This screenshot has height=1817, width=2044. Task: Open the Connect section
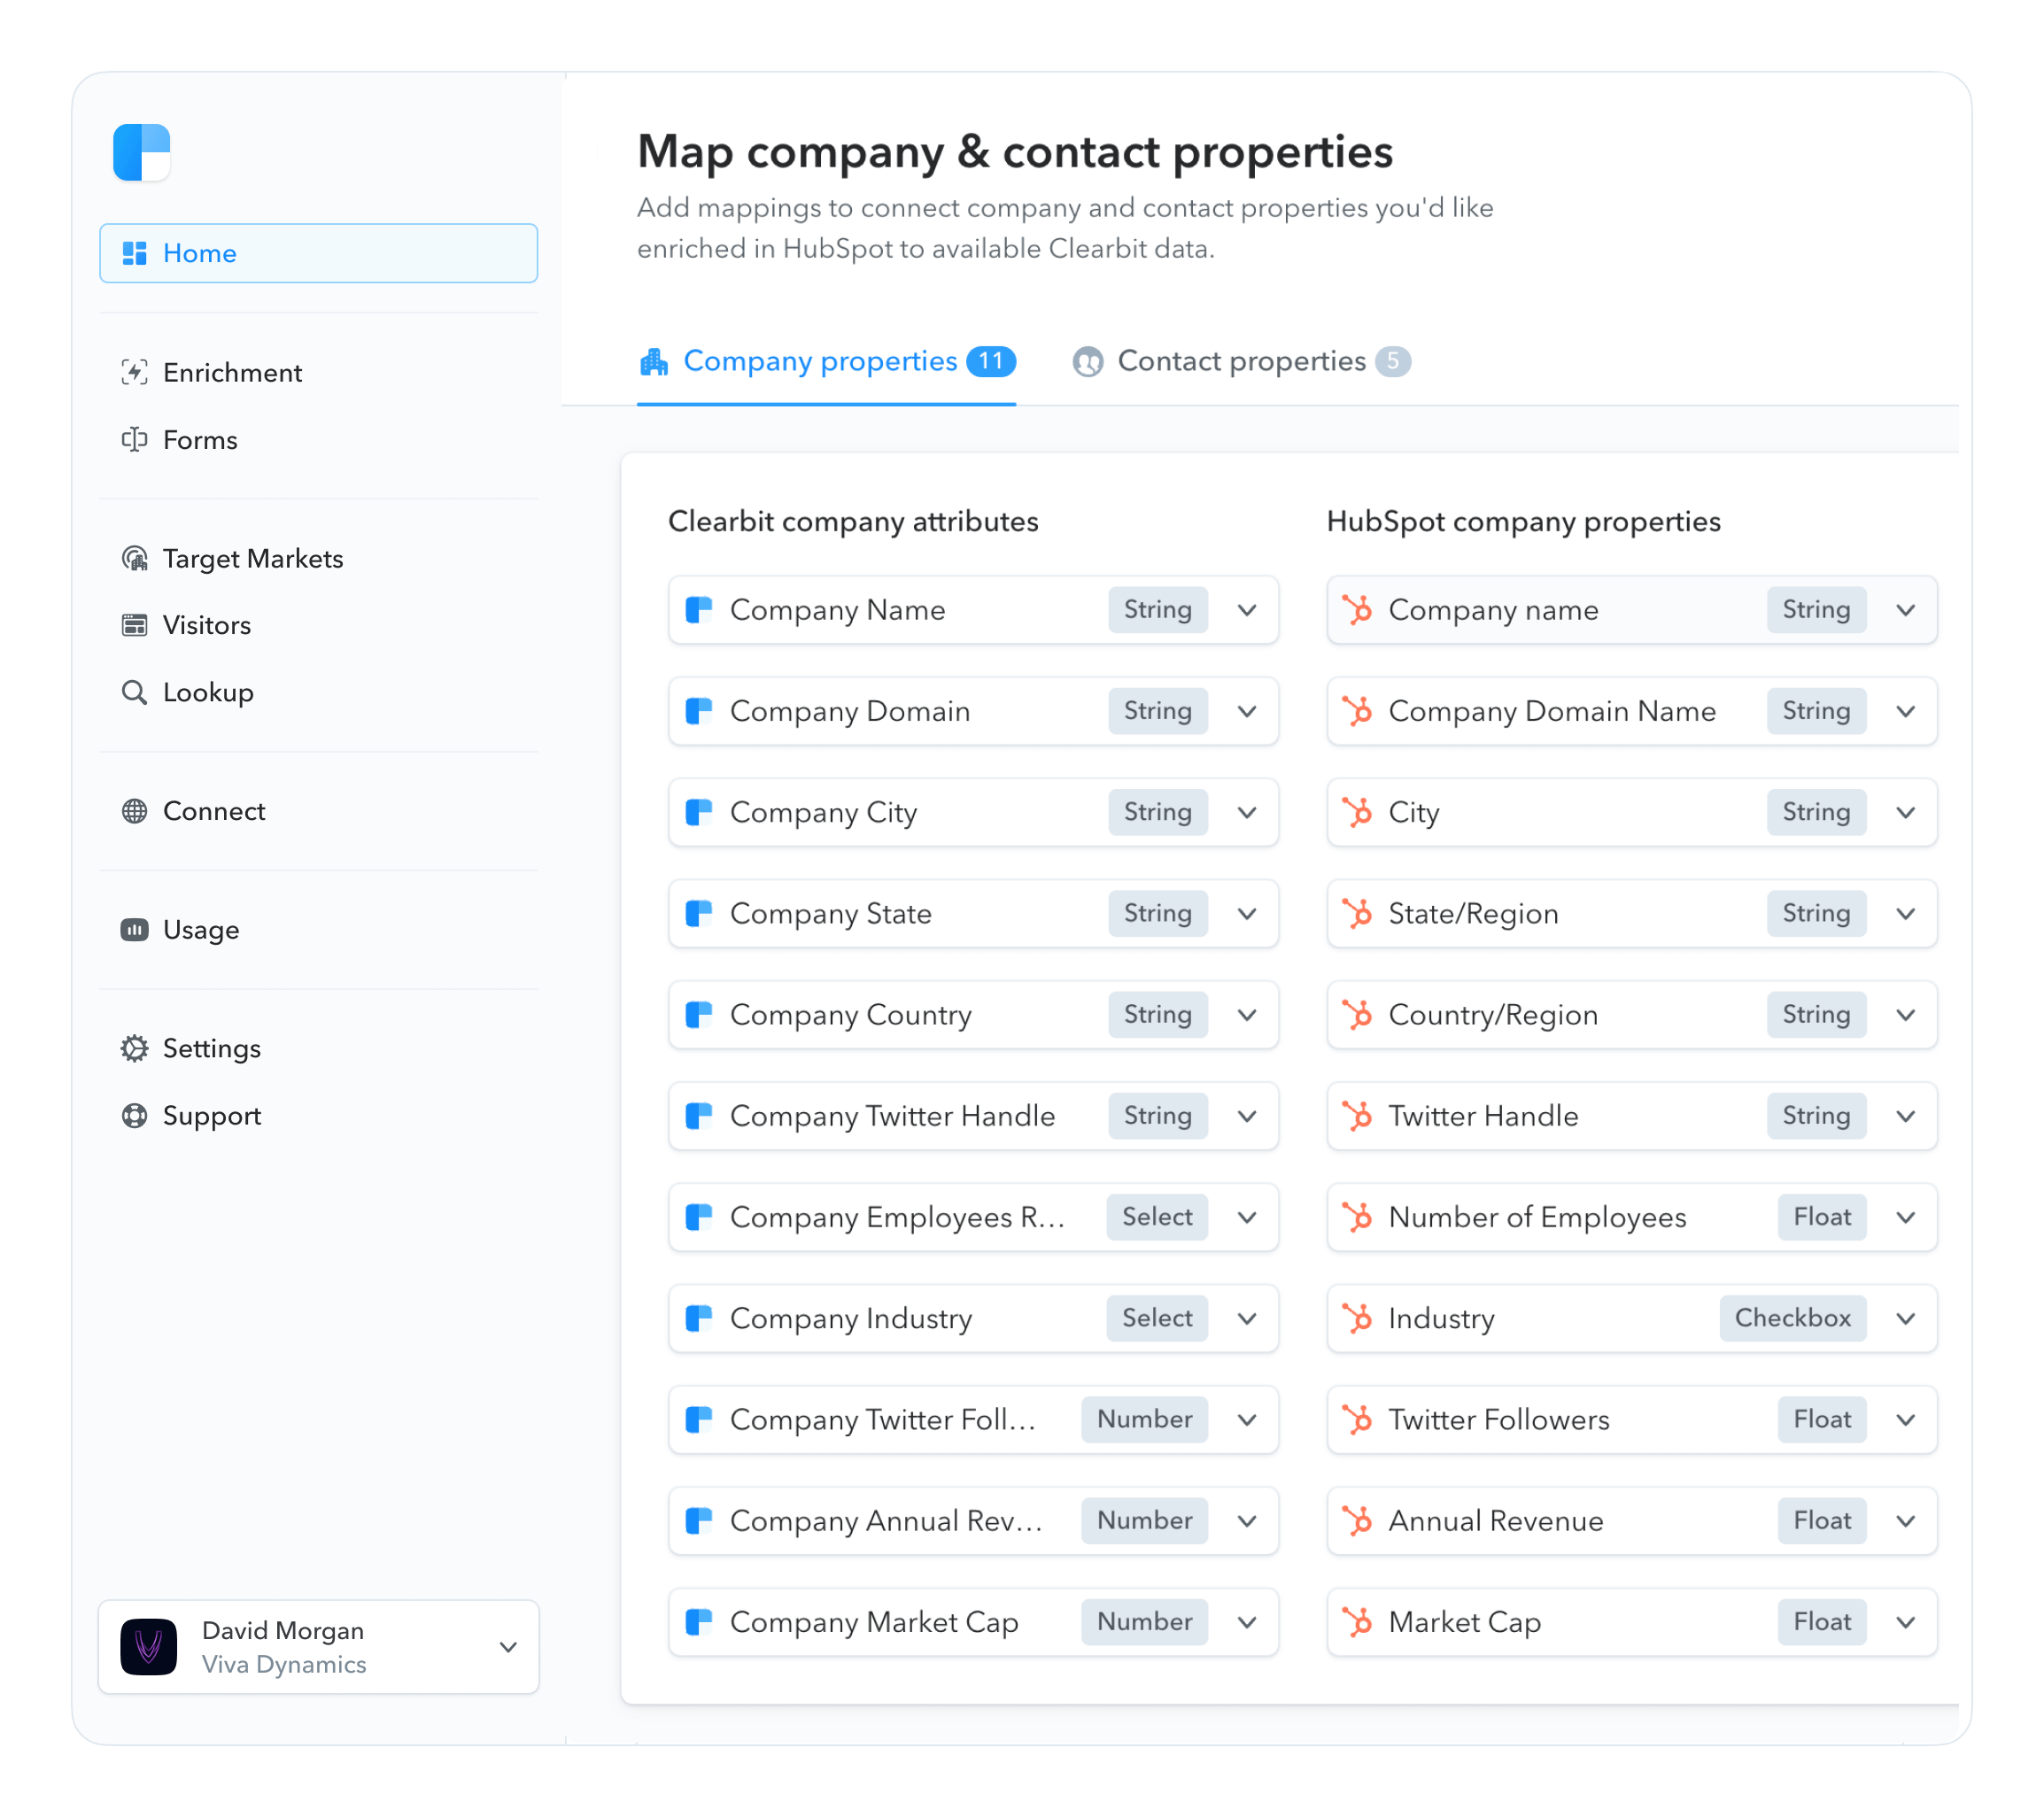coord(214,810)
